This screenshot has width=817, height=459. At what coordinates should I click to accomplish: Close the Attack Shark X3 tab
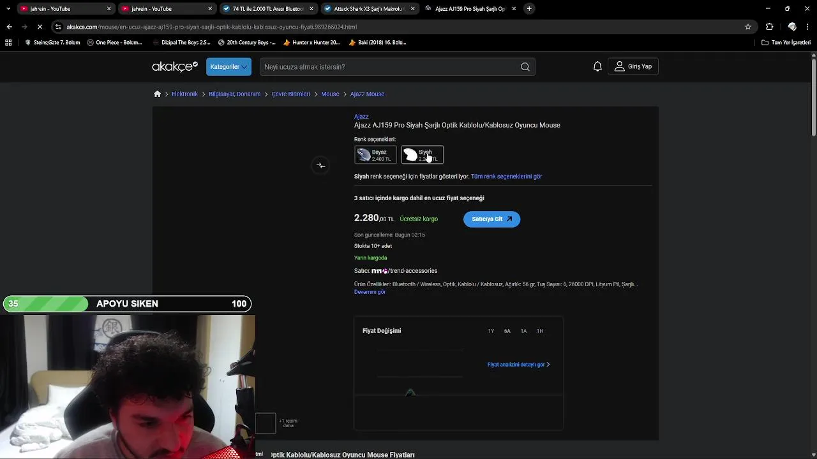click(413, 9)
